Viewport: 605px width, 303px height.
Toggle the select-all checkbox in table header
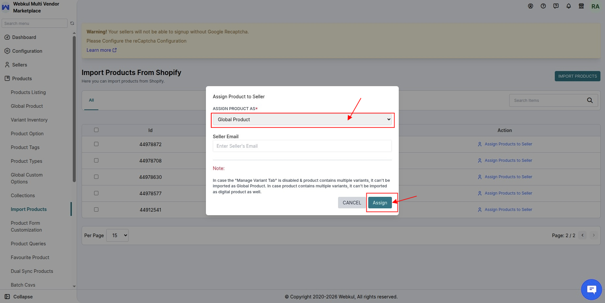point(96,130)
